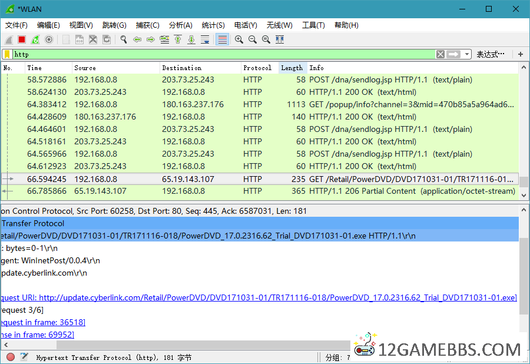Open the display filter history dropdown

pyautogui.click(x=467, y=54)
